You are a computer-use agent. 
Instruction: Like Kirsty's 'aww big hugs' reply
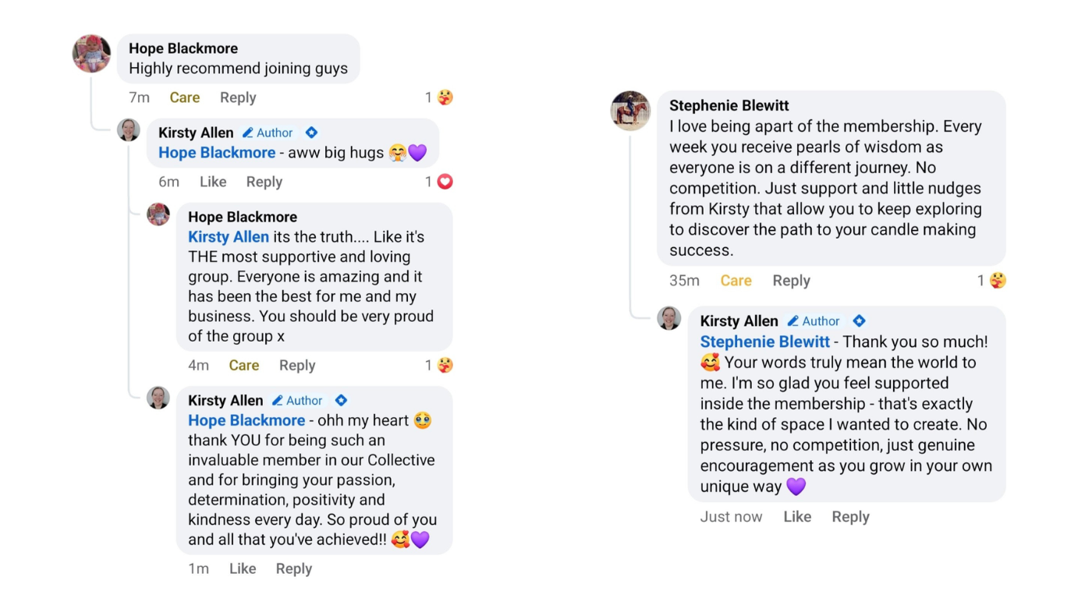tap(213, 182)
